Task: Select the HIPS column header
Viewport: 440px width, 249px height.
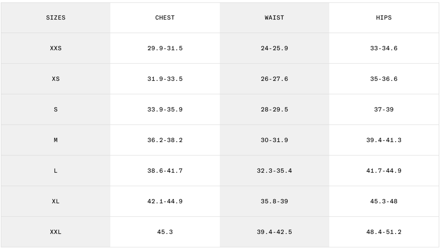Action: point(384,18)
